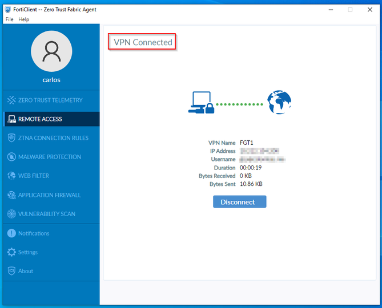Open the Help menu
The height and width of the screenshot is (308, 382).
pyautogui.click(x=24, y=19)
